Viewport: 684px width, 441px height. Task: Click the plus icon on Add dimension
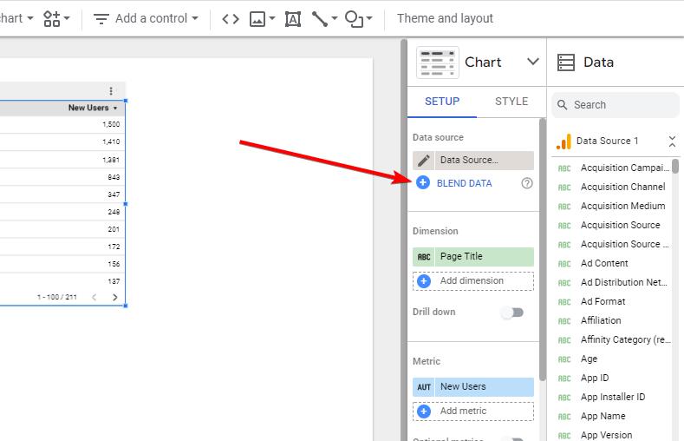(x=424, y=281)
